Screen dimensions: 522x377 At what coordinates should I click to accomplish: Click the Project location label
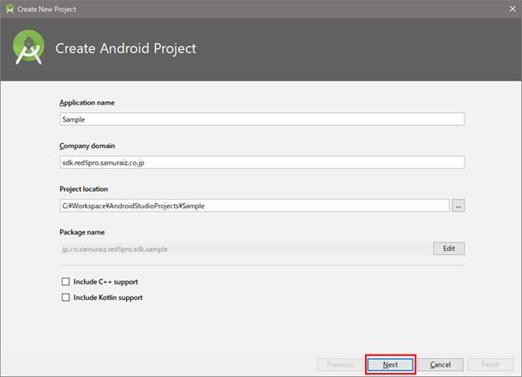[83, 189]
